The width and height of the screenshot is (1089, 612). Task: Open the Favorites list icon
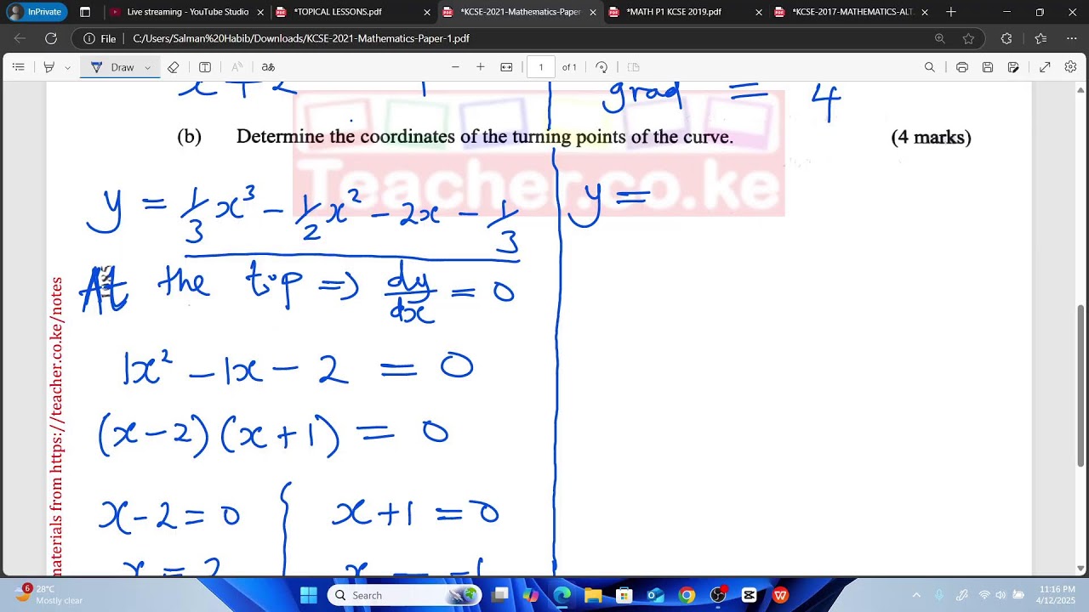pyautogui.click(x=1040, y=38)
